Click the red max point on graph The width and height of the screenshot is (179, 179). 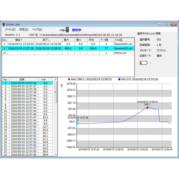(x=147, y=107)
